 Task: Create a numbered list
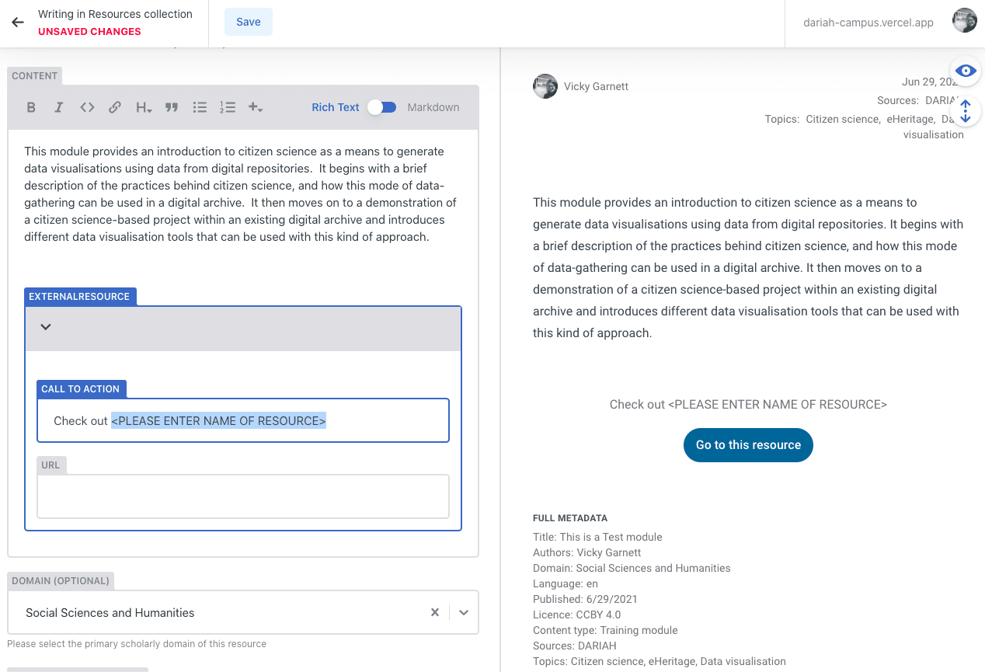(227, 107)
